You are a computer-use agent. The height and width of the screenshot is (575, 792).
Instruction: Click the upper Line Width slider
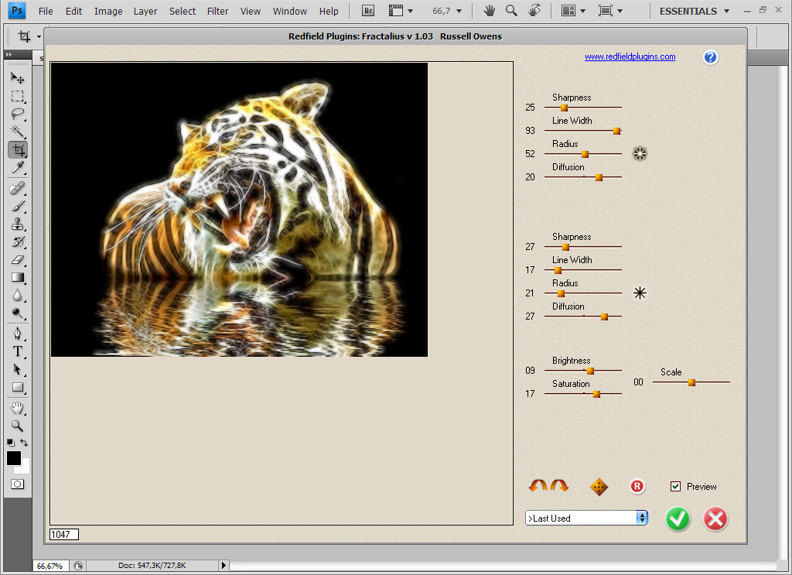[583, 131]
